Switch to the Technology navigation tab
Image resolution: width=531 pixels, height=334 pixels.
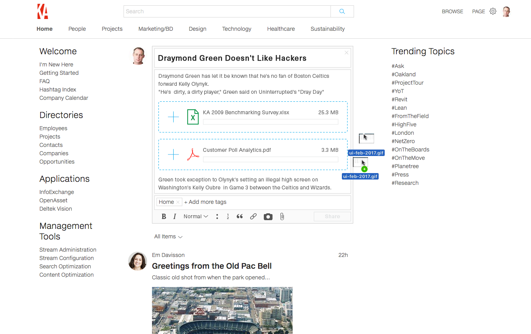(x=237, y=29)
